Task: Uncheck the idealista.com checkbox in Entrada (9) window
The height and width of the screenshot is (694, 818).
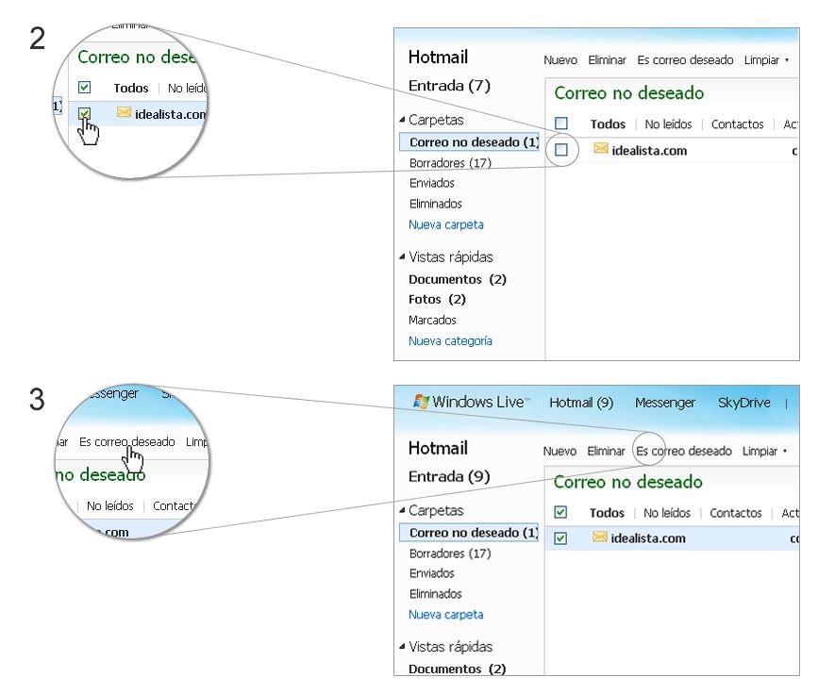Action: pos(560,538)
